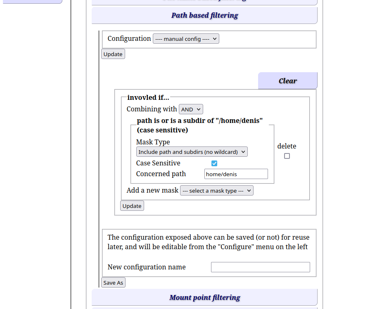Expand the Mount point filtering section
389x309 pixels.
[204, 297]
